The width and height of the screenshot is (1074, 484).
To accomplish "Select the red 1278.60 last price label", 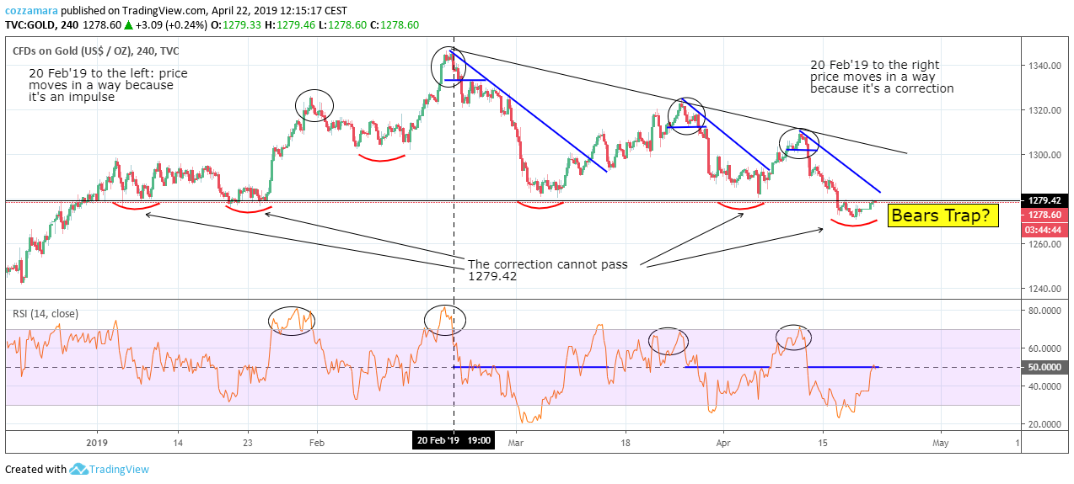I will click(x=1046, y=215).
